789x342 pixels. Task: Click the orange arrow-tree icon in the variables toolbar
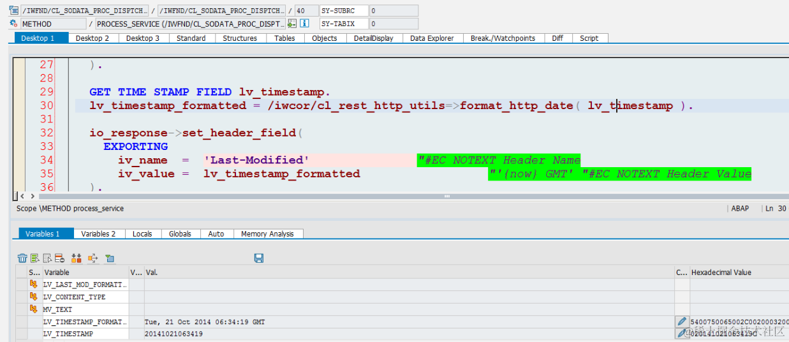point(93,258)
